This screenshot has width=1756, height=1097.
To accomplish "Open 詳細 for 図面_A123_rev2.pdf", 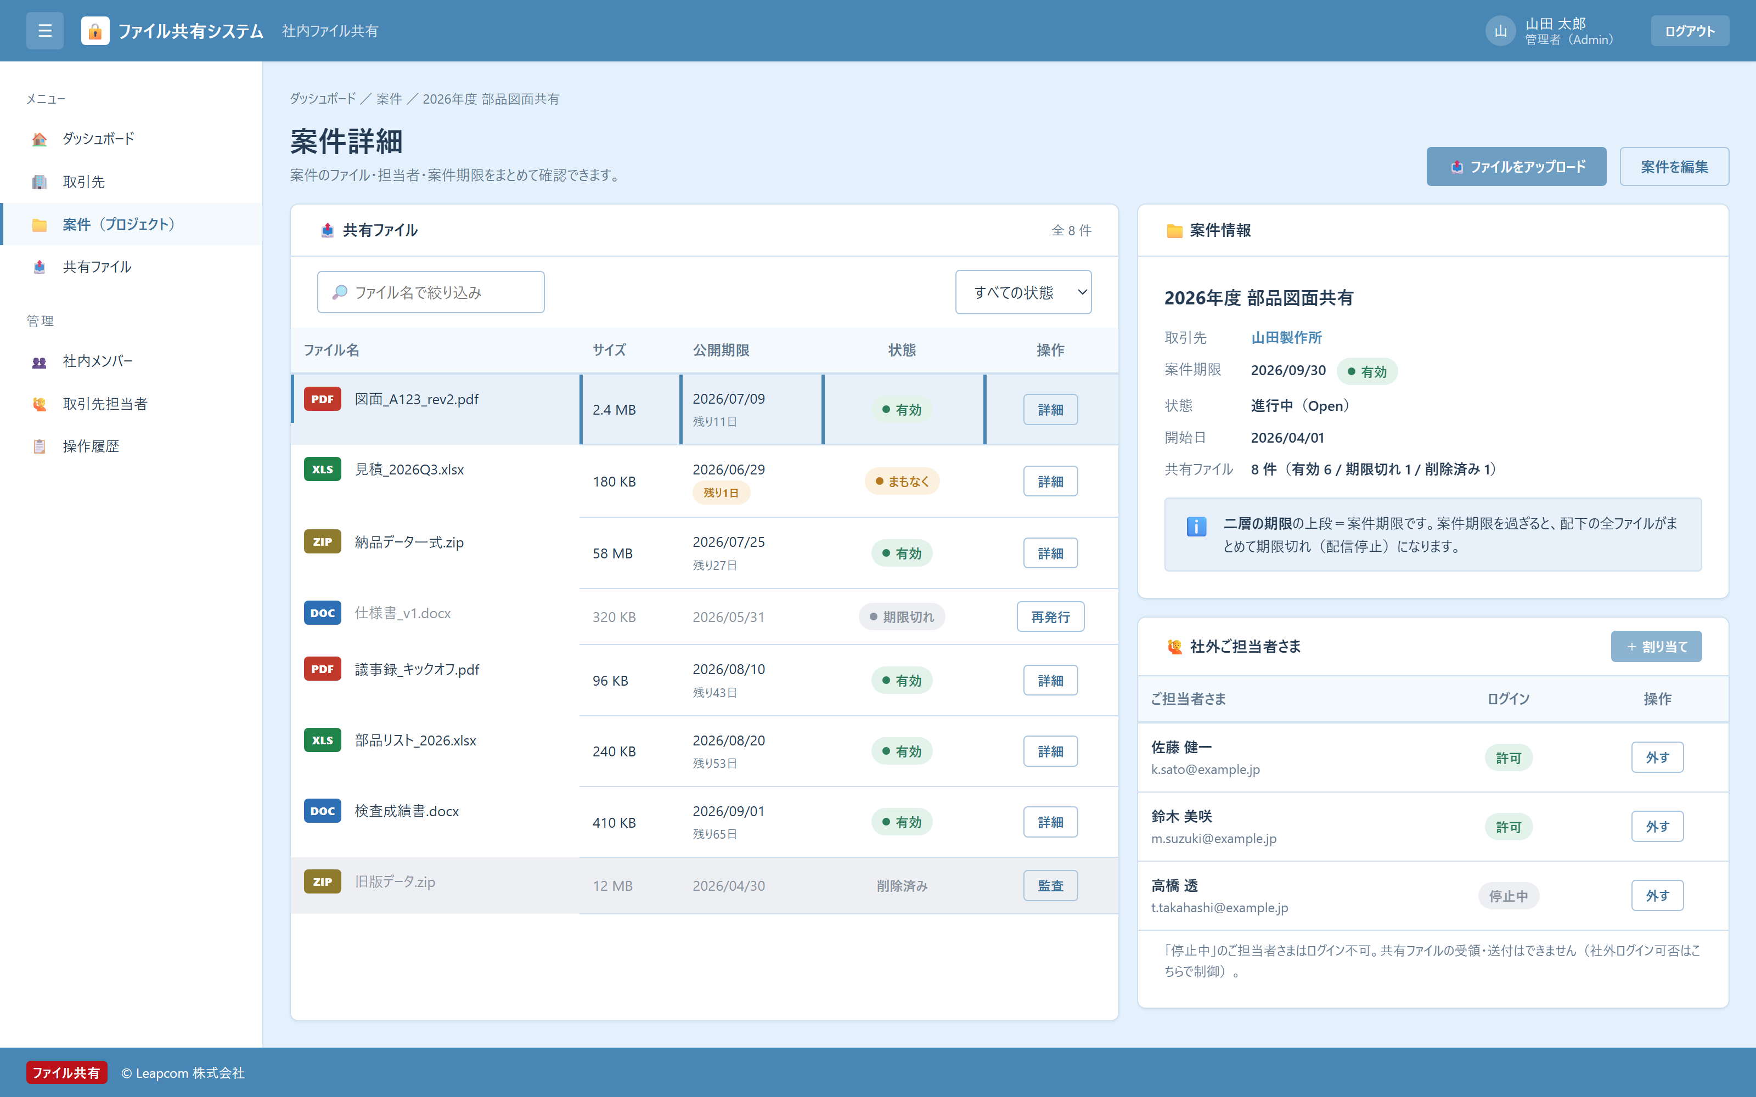I will (x=1050, y=410).
